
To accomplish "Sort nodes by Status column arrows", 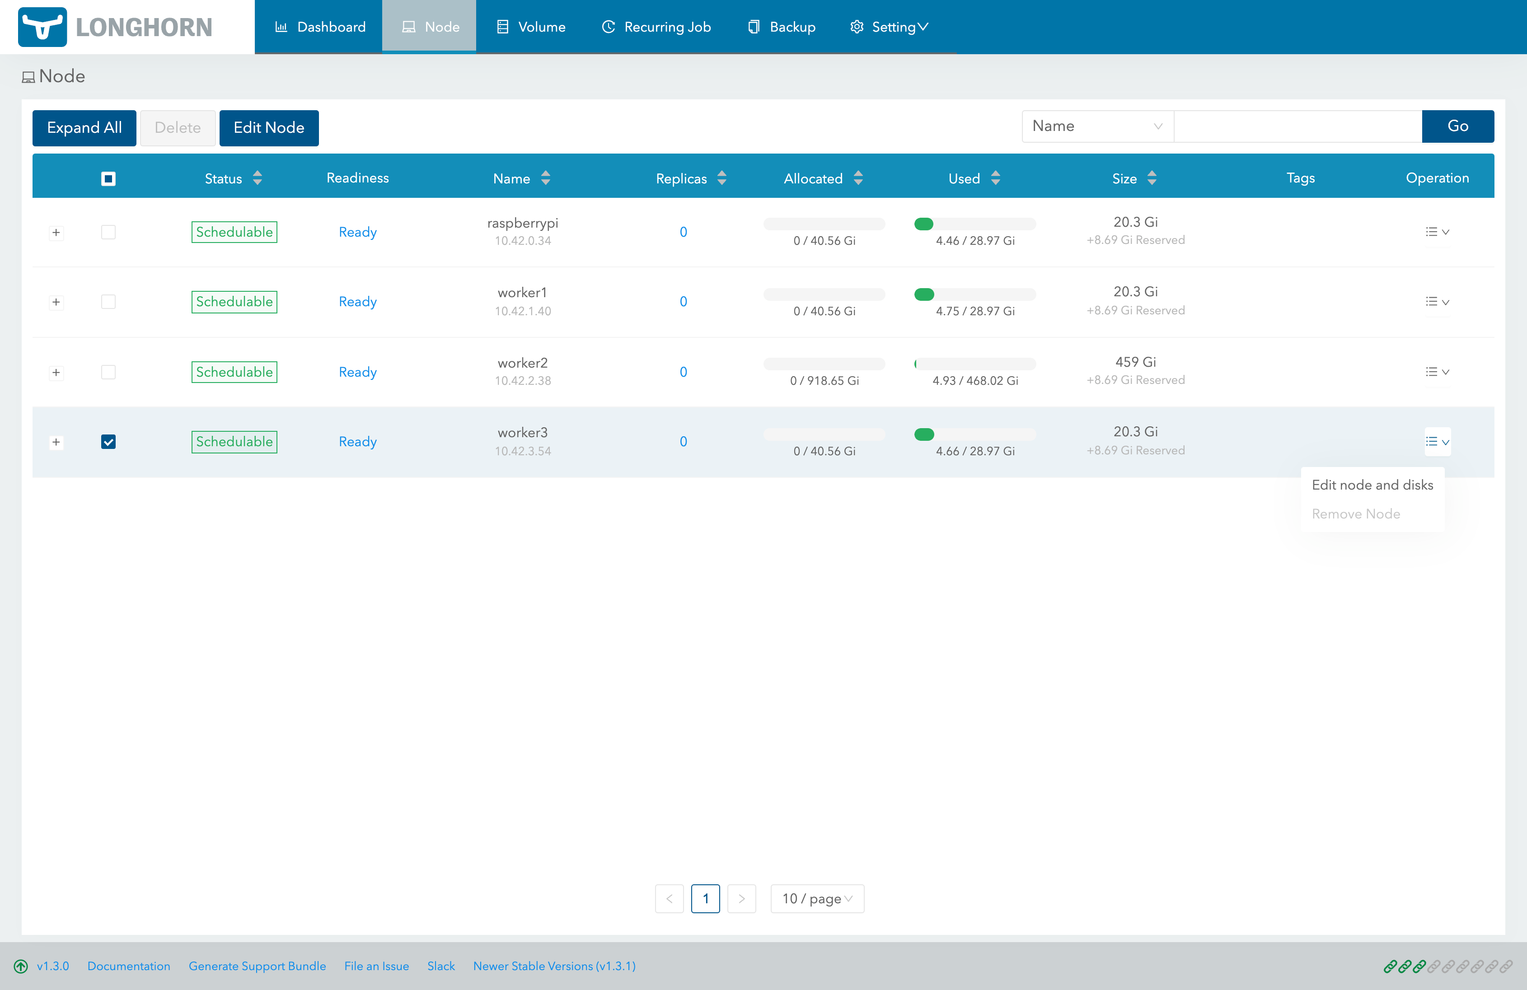I will coord(257,178).
